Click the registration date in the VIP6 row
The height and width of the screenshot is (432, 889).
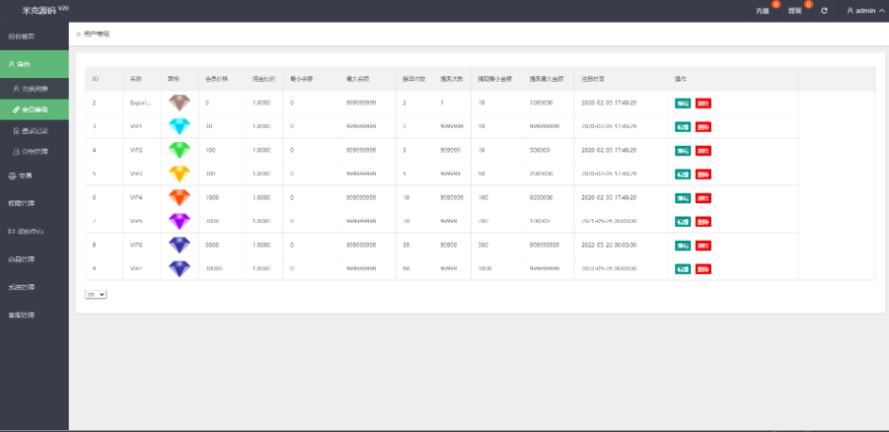(609, 245)
